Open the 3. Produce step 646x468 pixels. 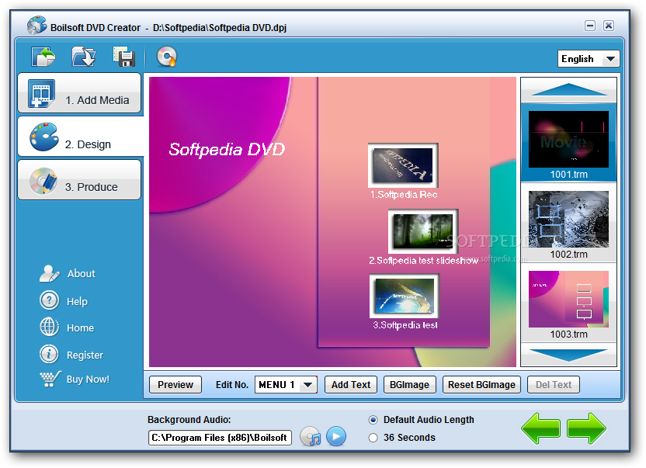click(79, 180)
